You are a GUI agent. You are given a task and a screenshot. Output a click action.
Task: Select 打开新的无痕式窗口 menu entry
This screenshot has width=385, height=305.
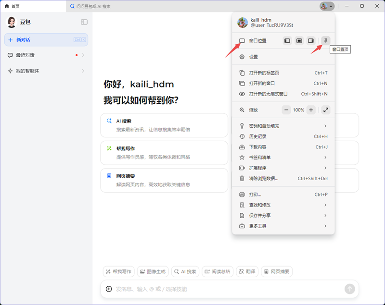[269, 94]
